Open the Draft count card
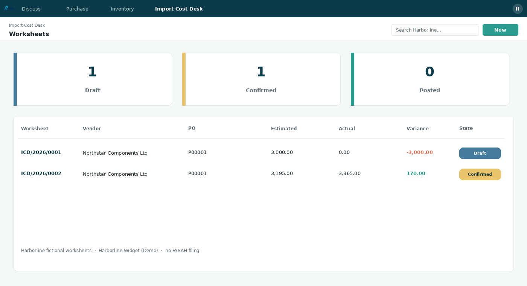The image size is (527, 286). point(93,79)
